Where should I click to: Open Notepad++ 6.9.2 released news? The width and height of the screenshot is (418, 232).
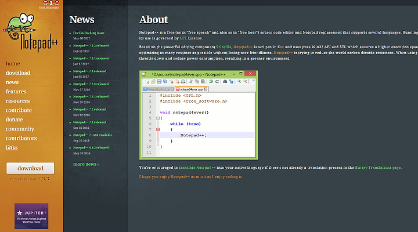(91, 148)
